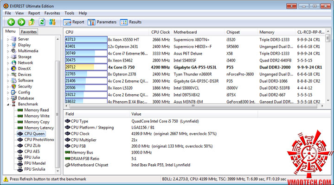Image resolution: width=334 pixels, height=185 pixels.
Task: Open the Favorites menu
Action: [52, 13]
